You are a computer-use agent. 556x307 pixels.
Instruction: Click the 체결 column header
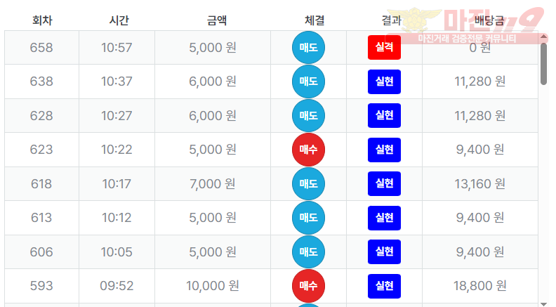[x=315, y=21]
